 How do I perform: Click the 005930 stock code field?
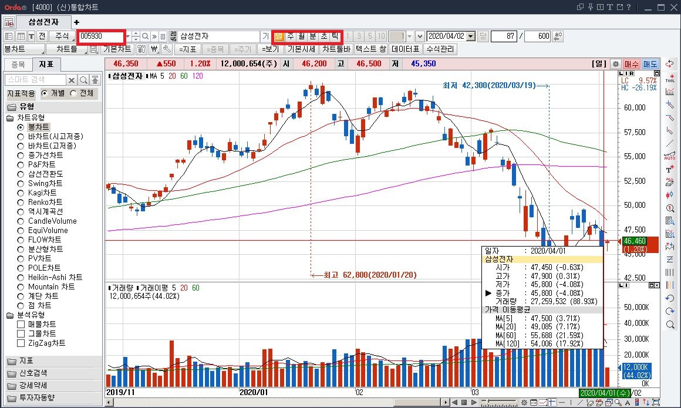point(101,36)
